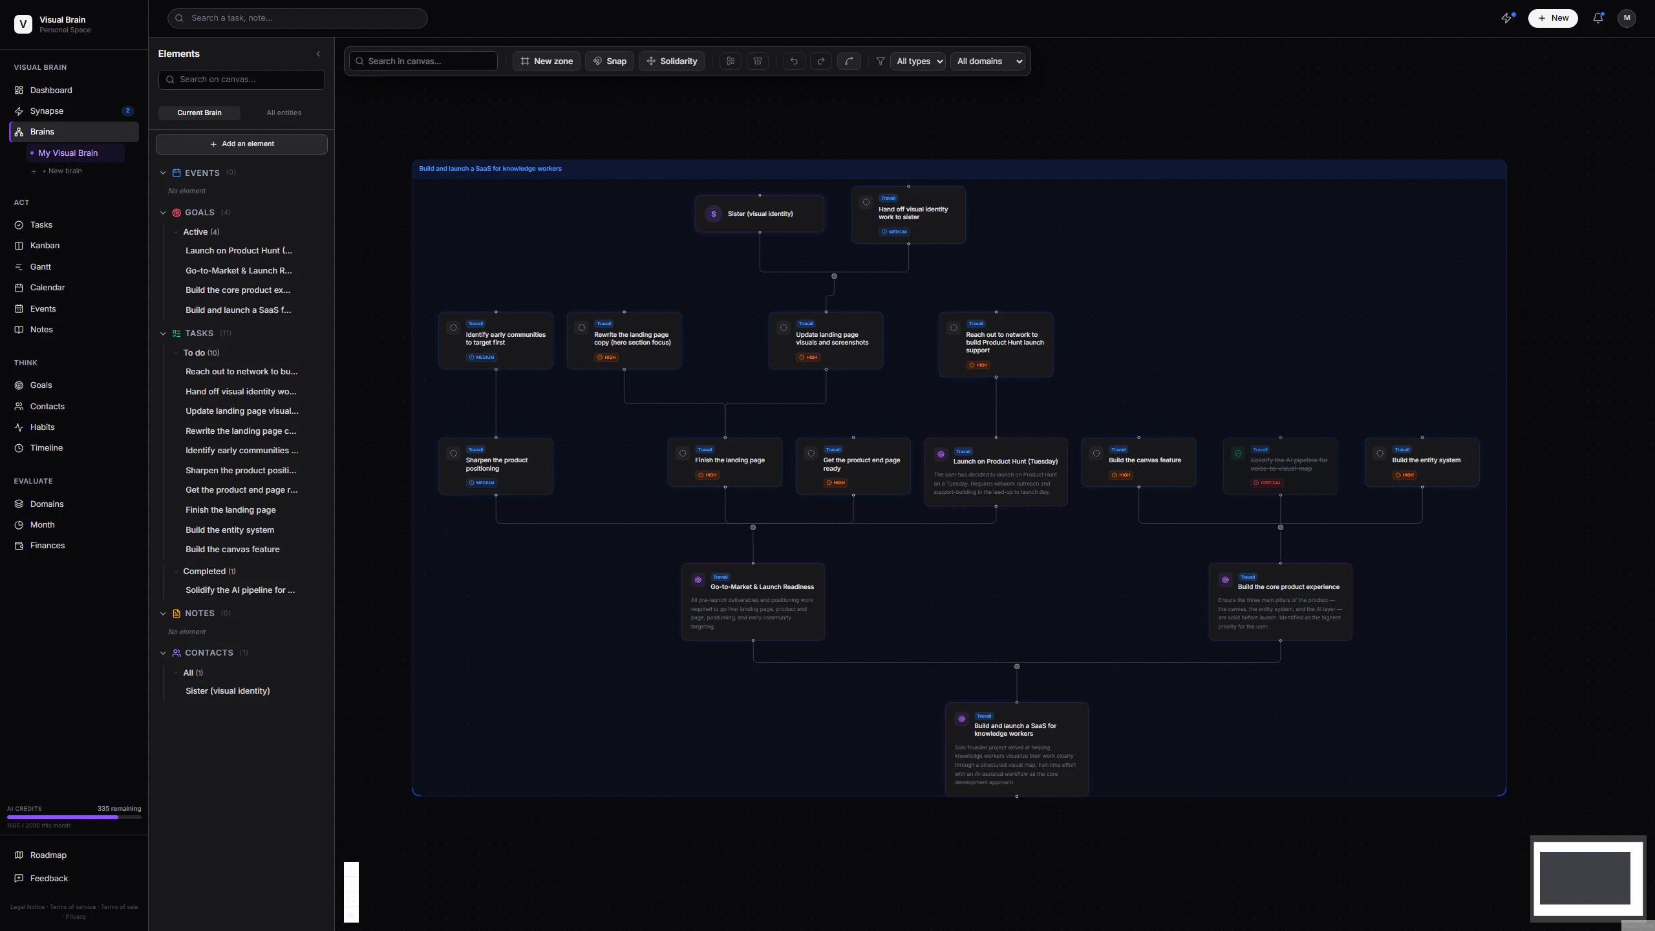Click the lightning bolt icon near New button
This screenshot has width=1655, height=931.
click(1508, 18)
